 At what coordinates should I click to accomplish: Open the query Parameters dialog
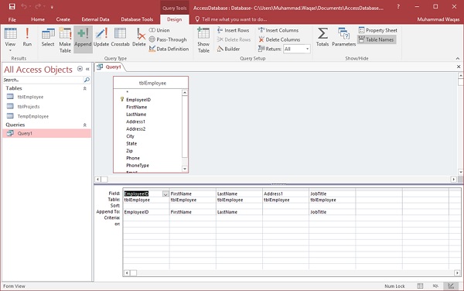(x=343, y=37)
